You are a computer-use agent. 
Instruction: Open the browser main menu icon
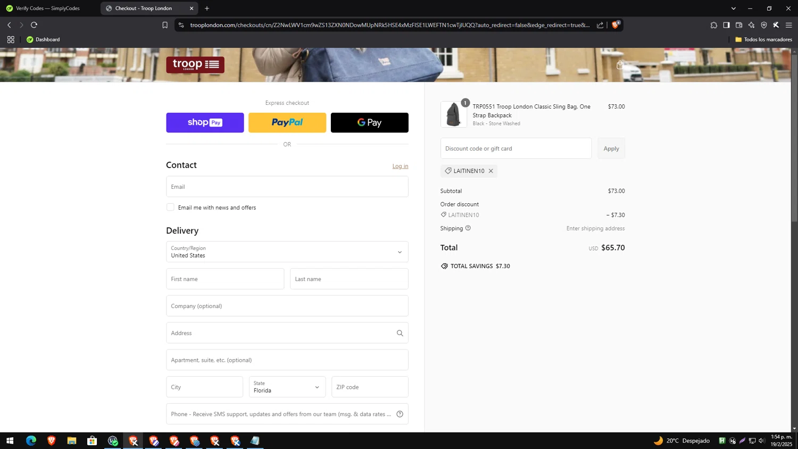tap(789, 25)
